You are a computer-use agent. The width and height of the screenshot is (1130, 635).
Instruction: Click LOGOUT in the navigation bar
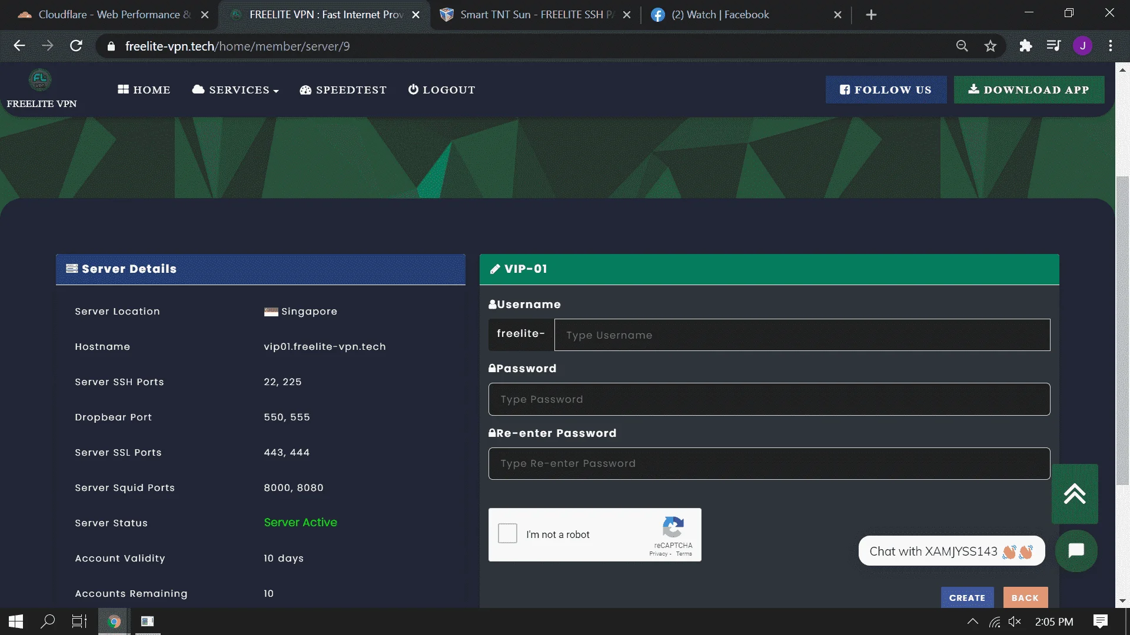(441, 90)
